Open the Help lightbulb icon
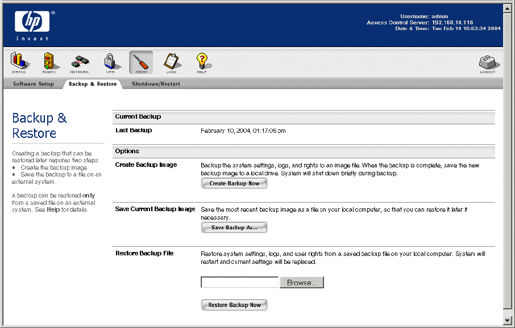 click(x=202, y=62)
